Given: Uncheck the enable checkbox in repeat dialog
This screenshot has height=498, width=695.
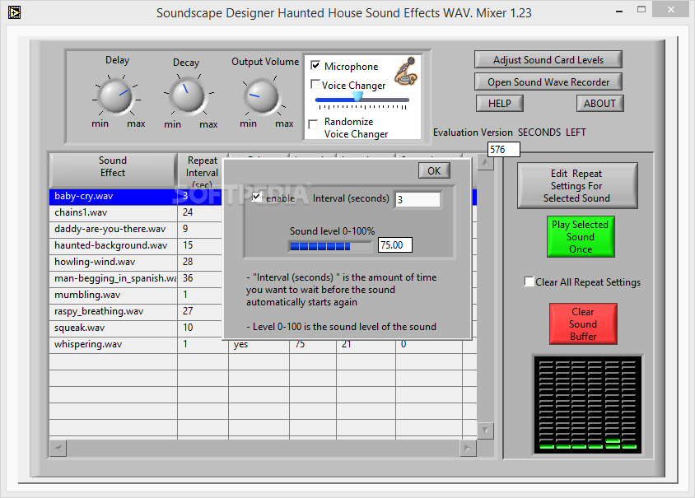Looking at the screenshot, I should click(x=256, y=197).
